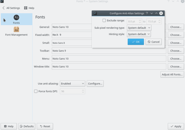Viewport: 185px width, 130px height.
Task: Click the General font field Noto Sans 10
Action: click(x=72, y=27)
